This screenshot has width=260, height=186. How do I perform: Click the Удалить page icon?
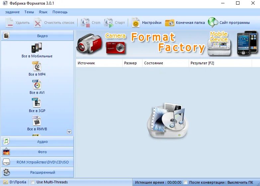(9, 23)
